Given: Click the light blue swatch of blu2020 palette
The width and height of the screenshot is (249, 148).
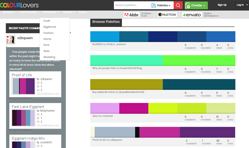Looking at the screenshot, I should (x=105, y=37).
